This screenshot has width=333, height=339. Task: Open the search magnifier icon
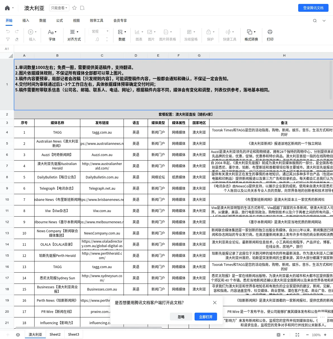[x=315, y=20]
